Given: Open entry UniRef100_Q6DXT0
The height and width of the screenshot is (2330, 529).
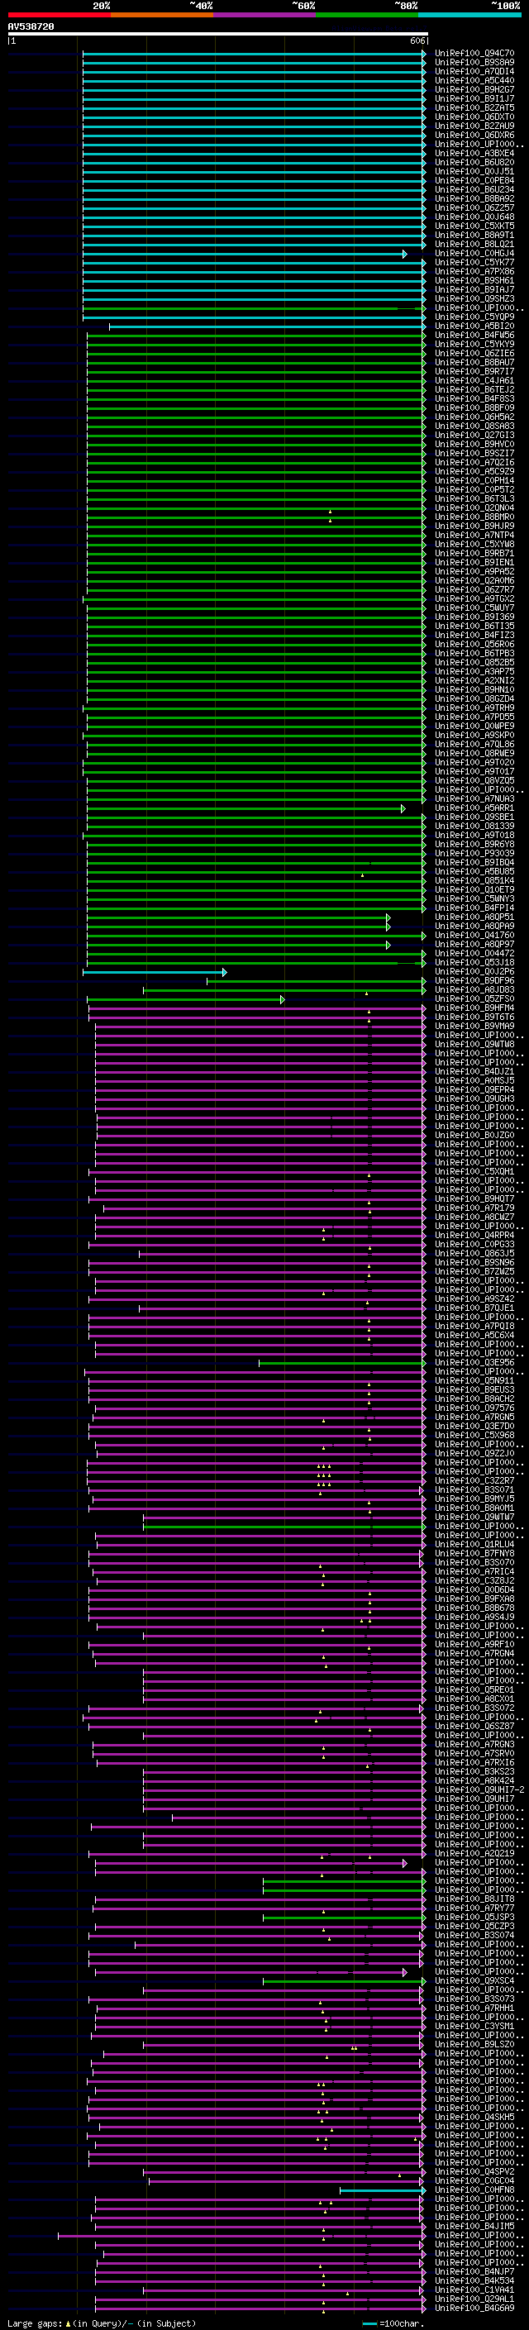Looking at the screenshot, I should [x=474, y=117].
